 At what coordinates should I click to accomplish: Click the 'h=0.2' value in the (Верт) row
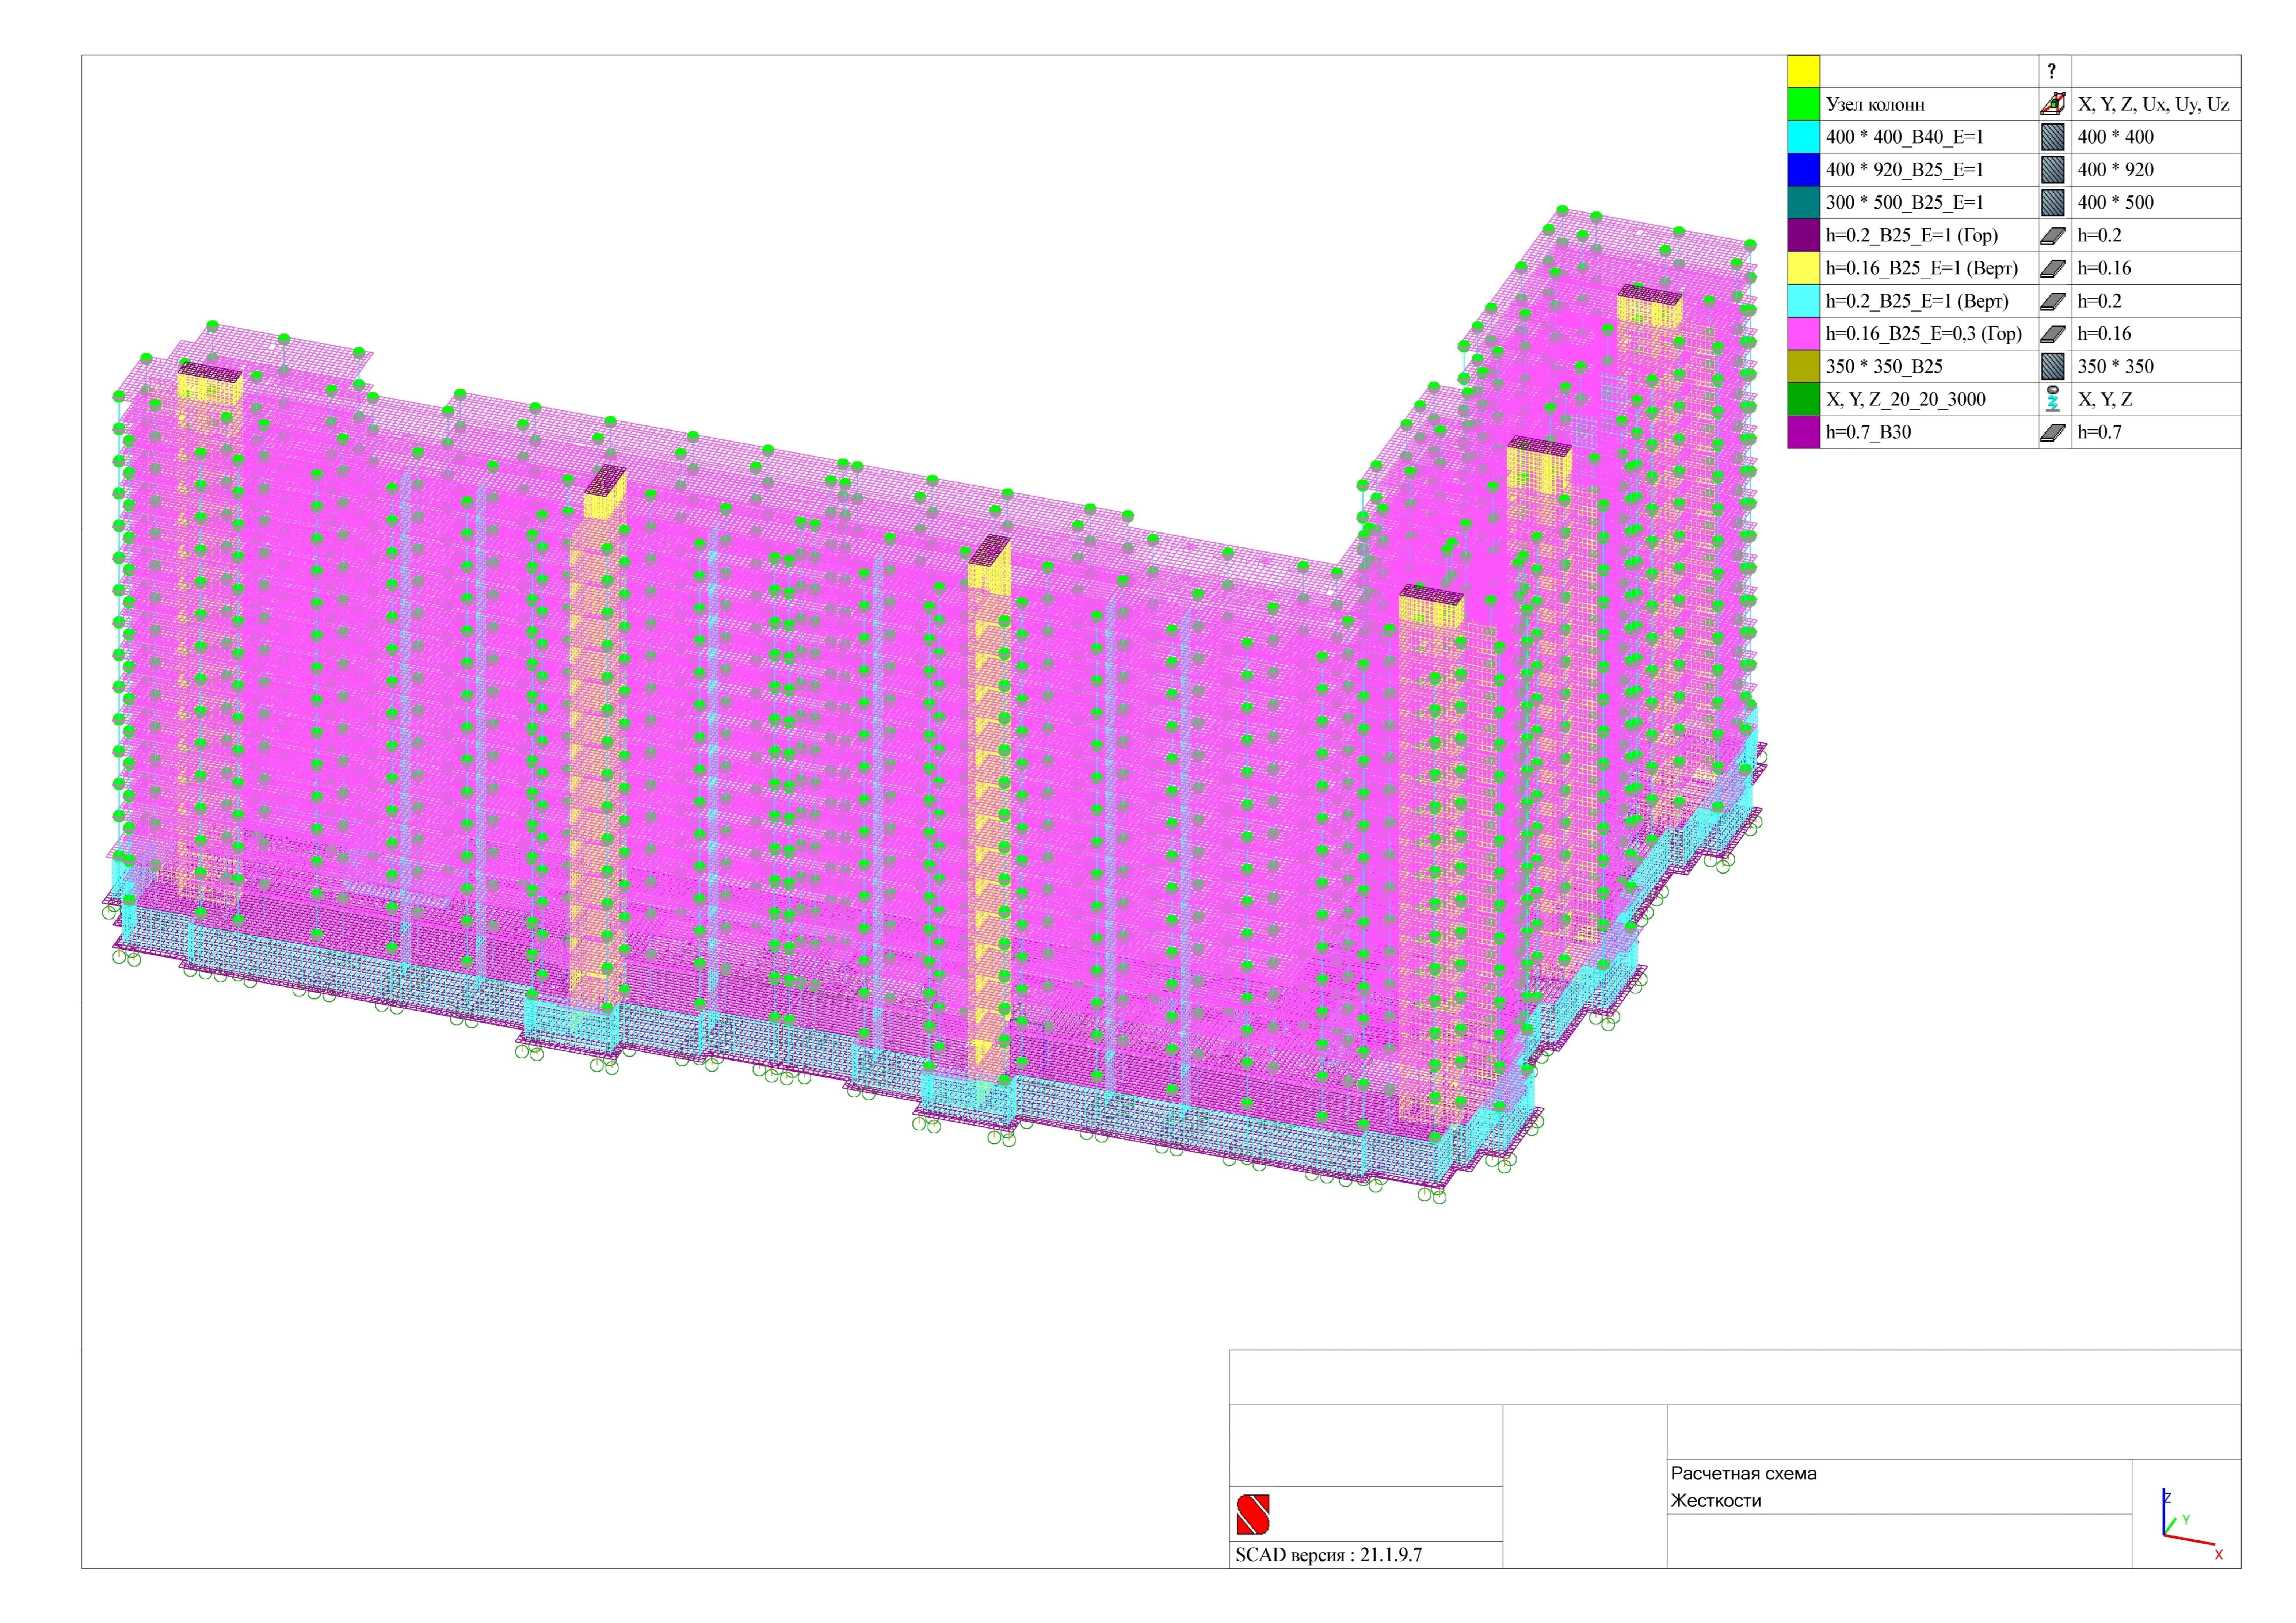pyautogui.click(x=2100, y=301)
